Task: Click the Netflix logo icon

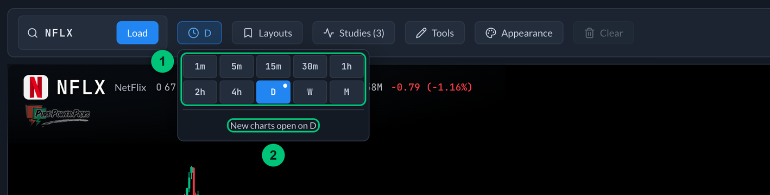Action: click(36, 87)
